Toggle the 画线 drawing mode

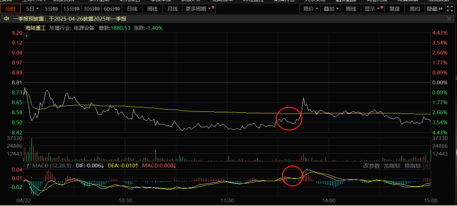pyautogui.click(x=351, y=9)
